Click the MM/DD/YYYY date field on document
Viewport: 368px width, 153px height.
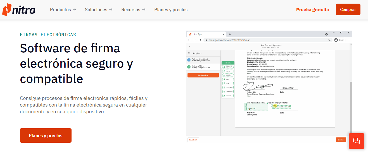click(x=282, y=107)
